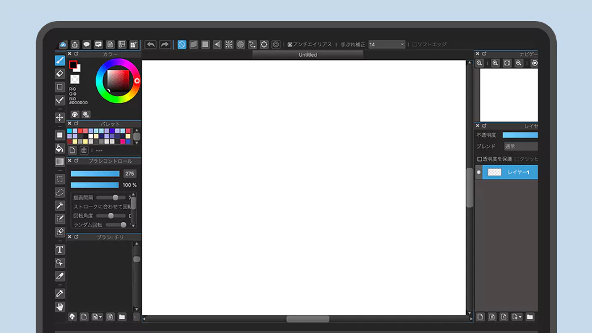Pick a hue on the color wheel

(x=118, y=81)
